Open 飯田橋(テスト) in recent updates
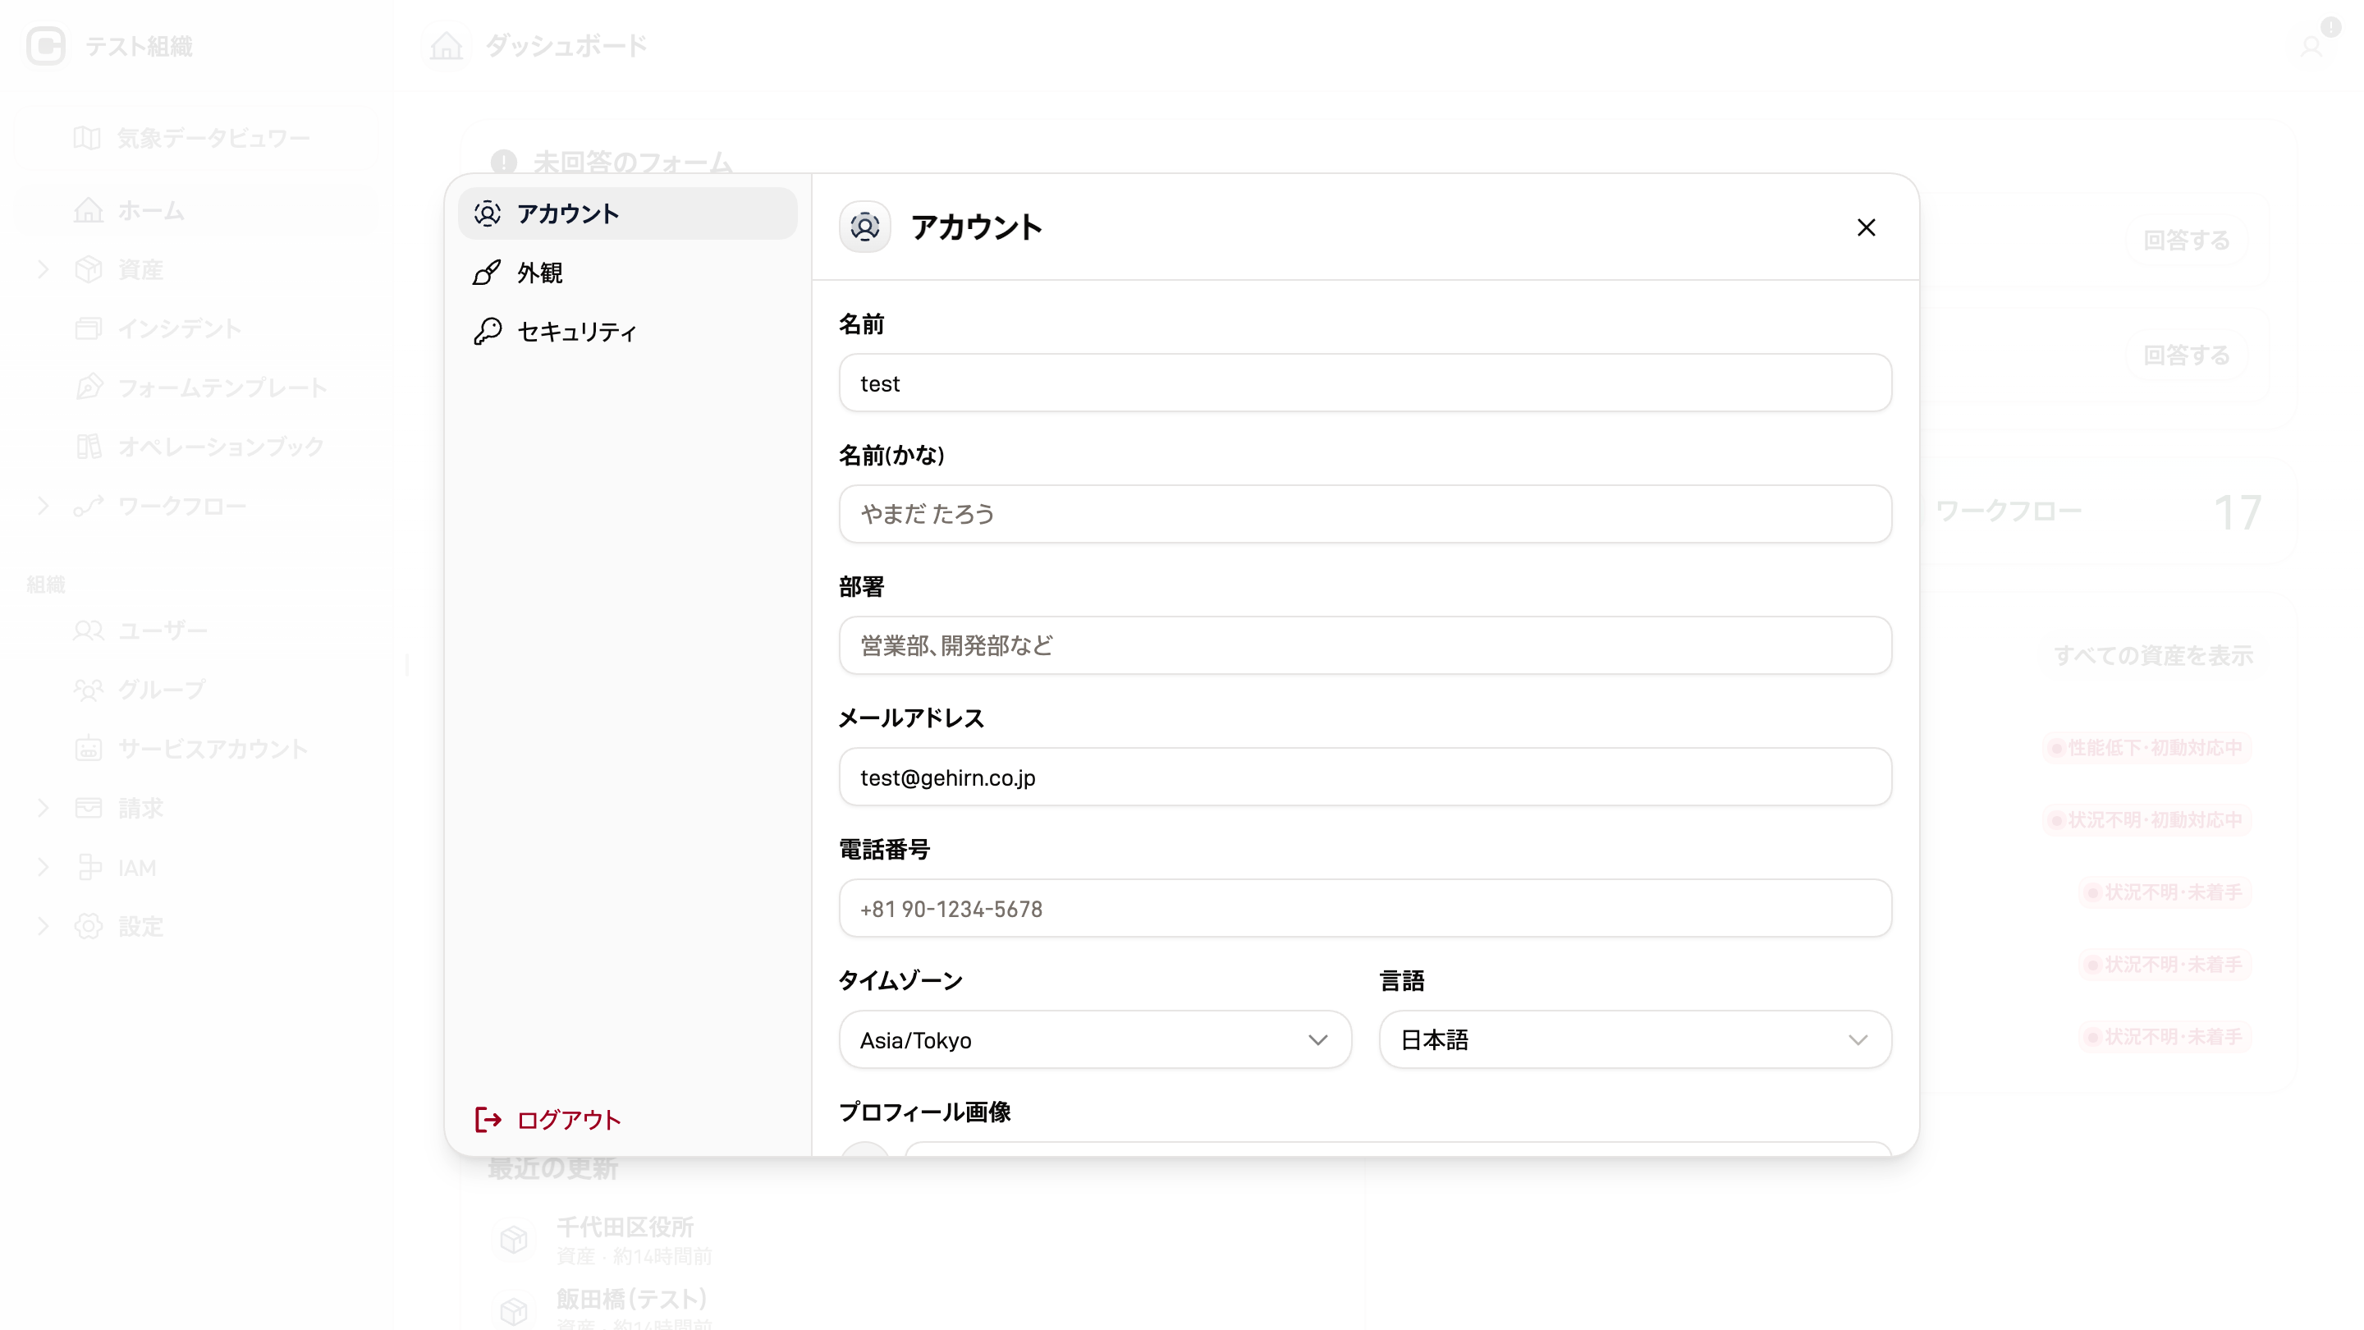 pos(631,1299)
